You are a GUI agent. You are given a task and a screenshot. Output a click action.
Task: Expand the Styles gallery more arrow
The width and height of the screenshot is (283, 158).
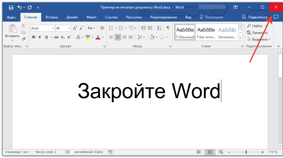tap(240, 38)
